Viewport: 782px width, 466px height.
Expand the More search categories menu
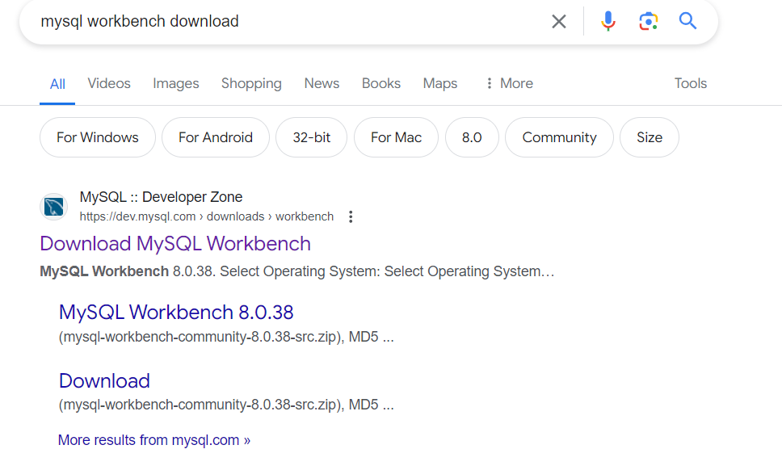tap(509, 83)
